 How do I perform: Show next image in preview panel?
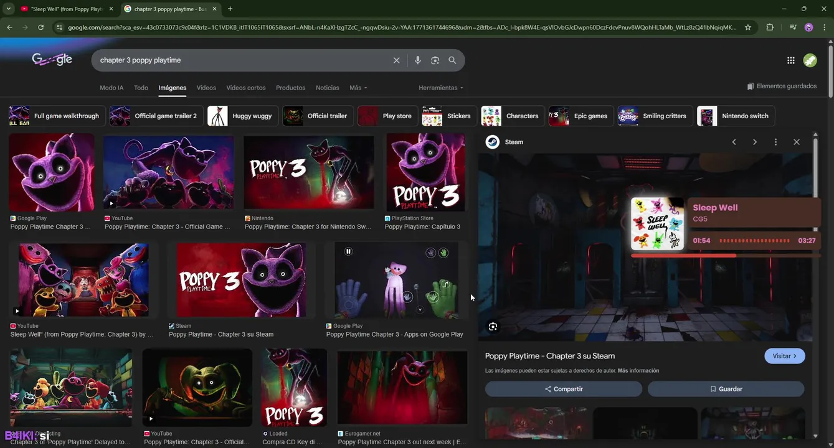[x=755, y=142]
